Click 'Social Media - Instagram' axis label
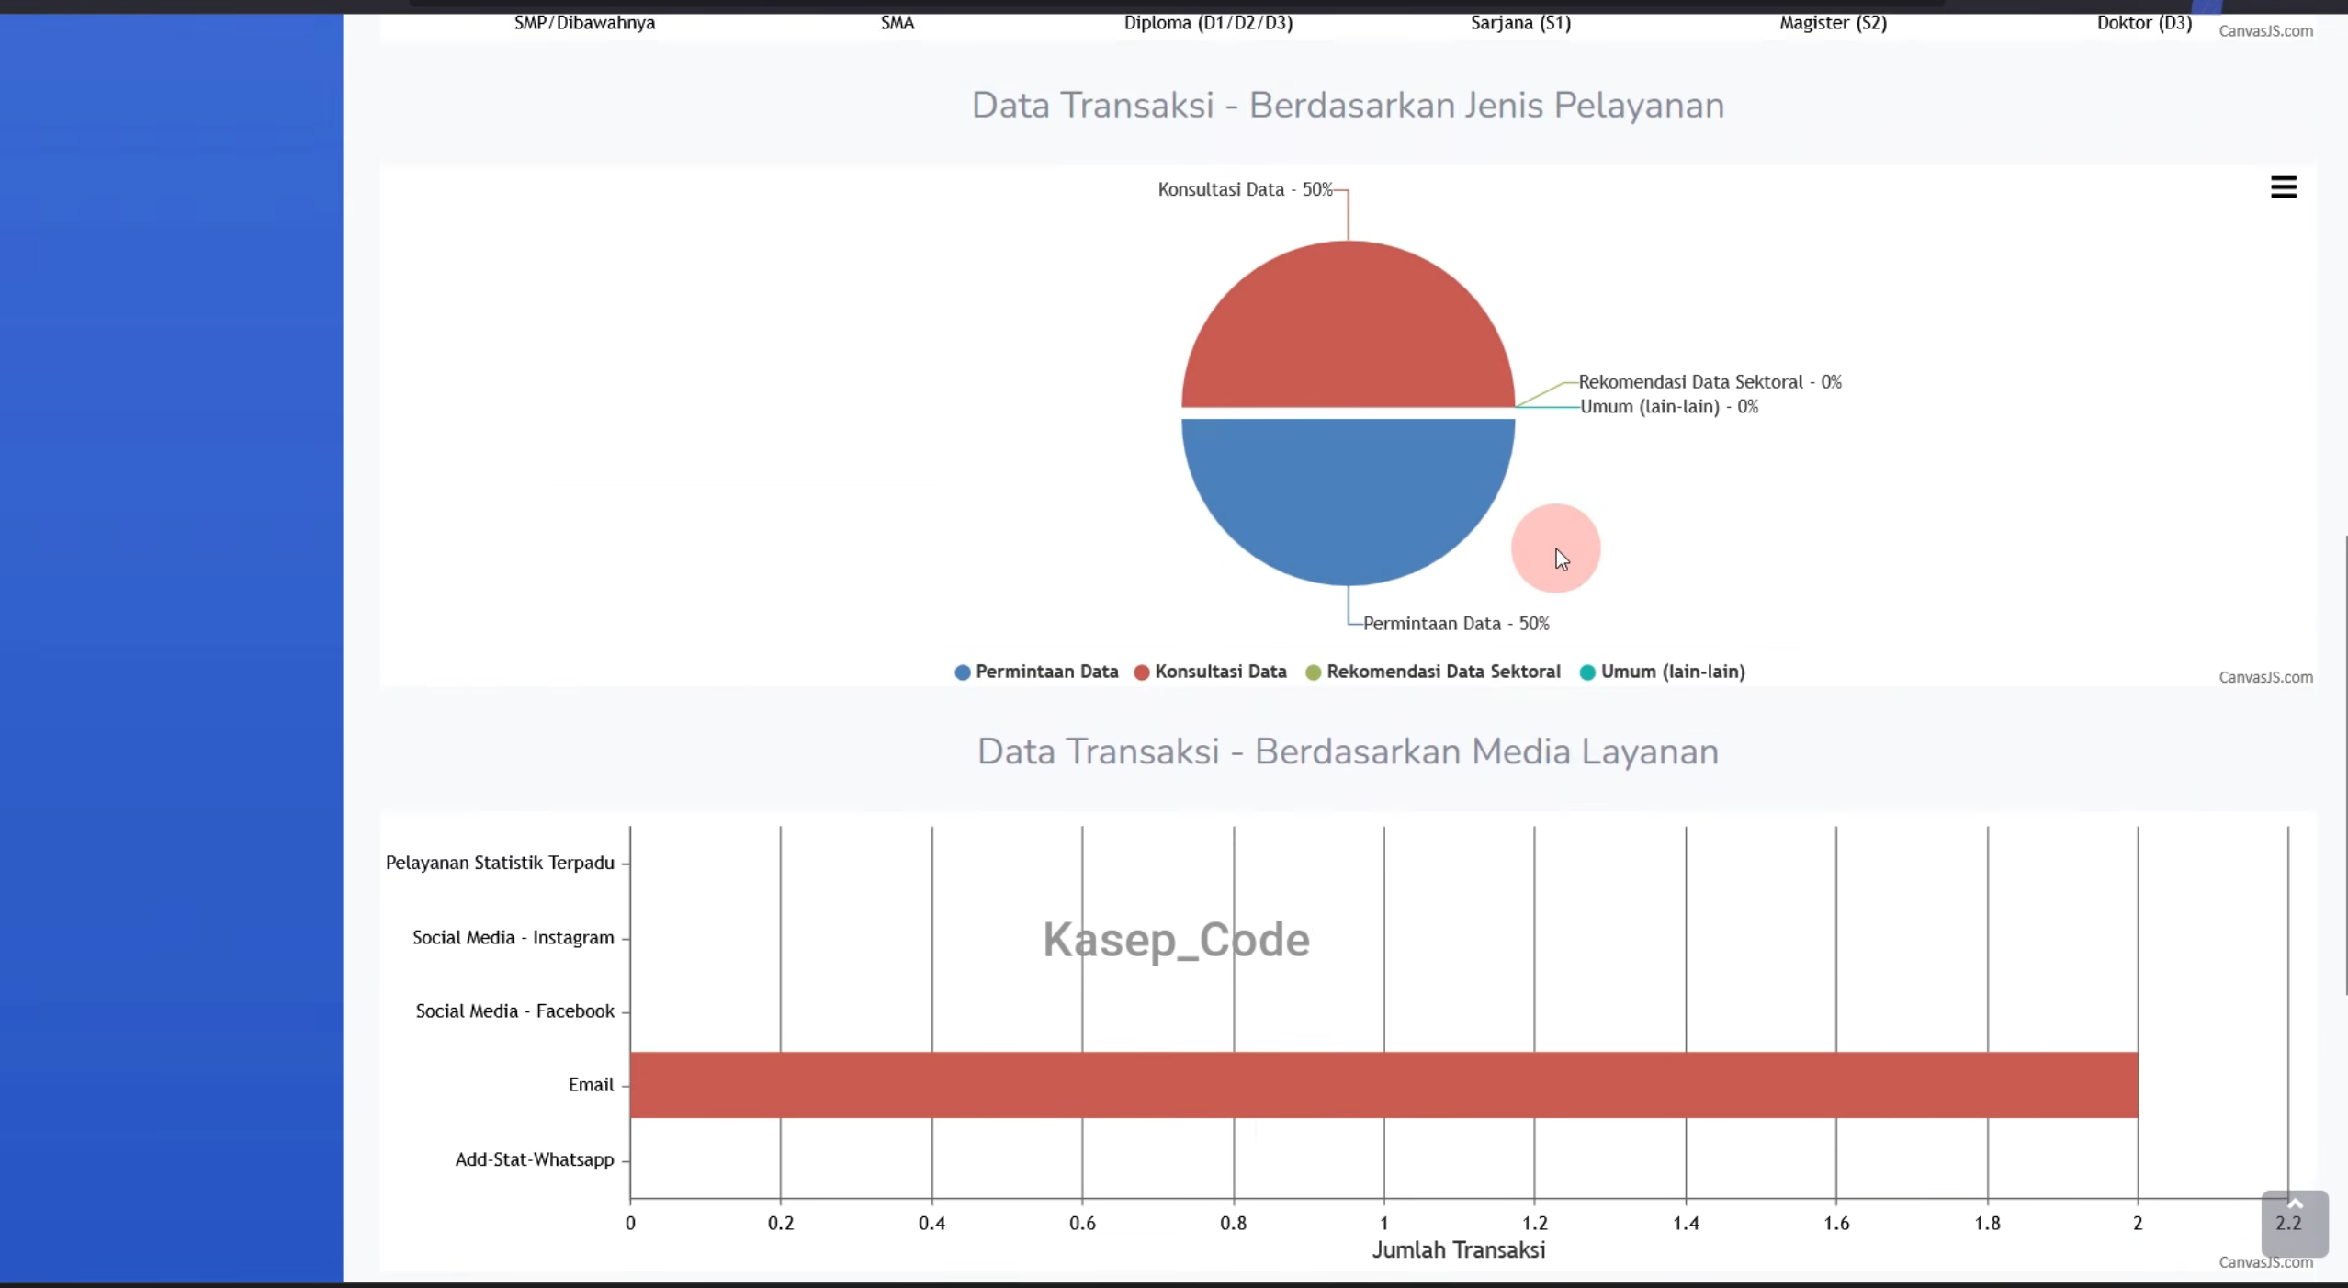Viewport: 2348px width, 1288px height. tap(513, 938)
